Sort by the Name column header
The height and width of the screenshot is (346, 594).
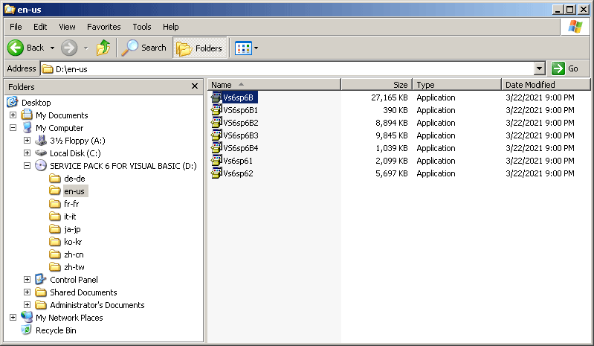tap(274, 85)
